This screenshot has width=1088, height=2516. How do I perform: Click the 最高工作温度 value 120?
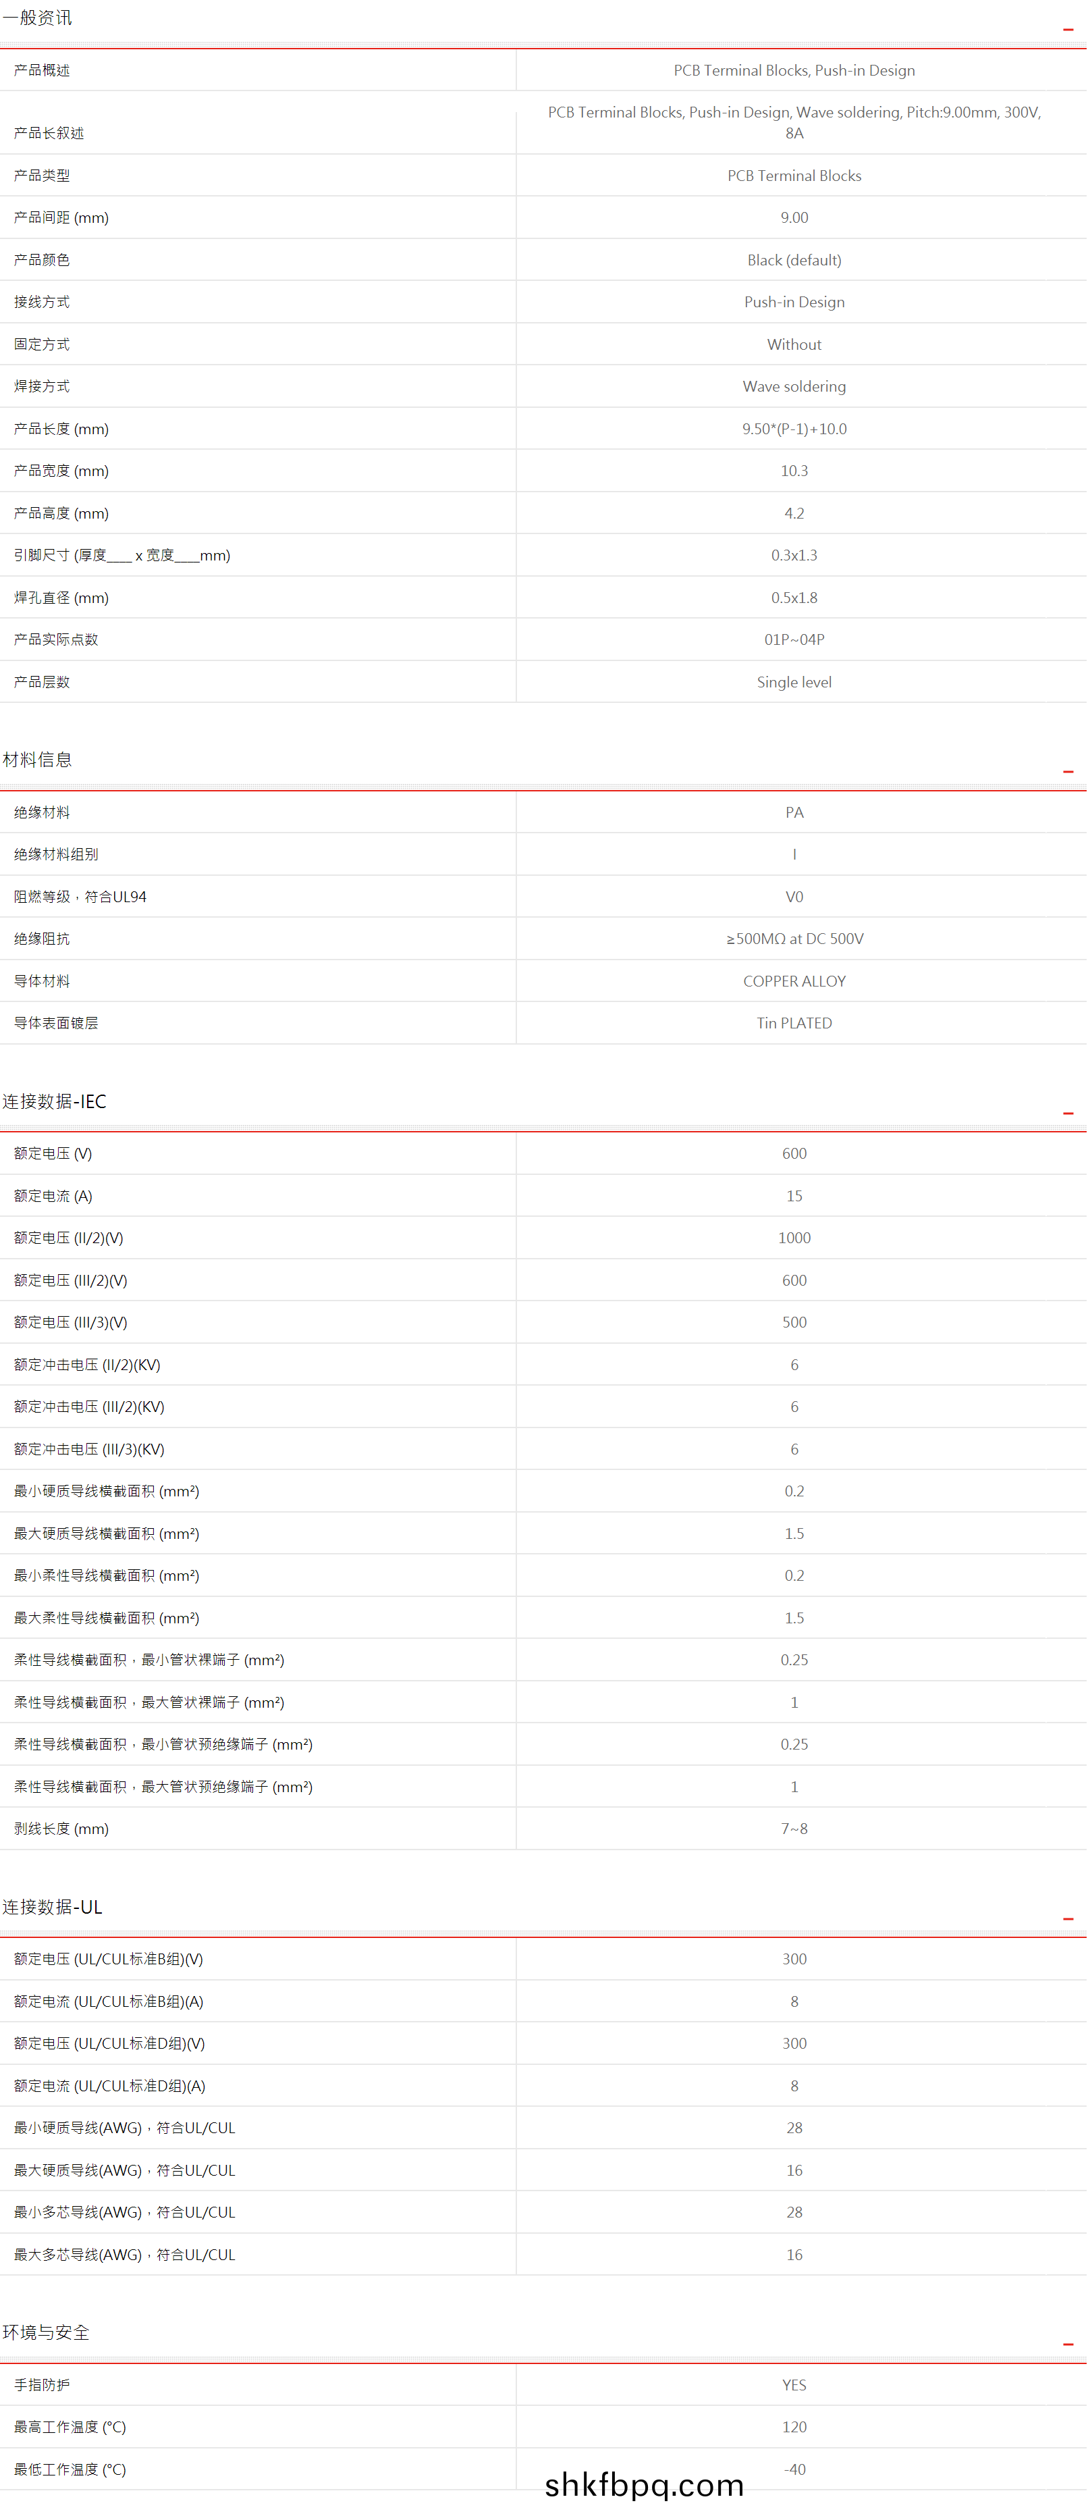click(794, 2427)
